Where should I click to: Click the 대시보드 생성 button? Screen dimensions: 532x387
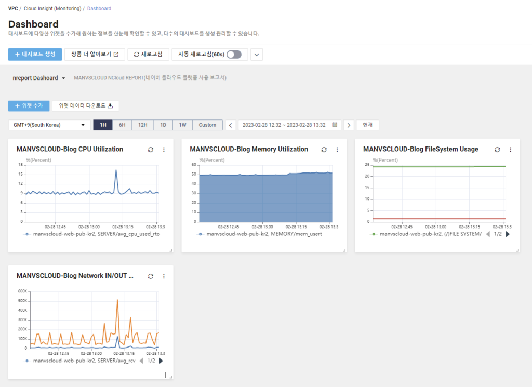point(35,55)
